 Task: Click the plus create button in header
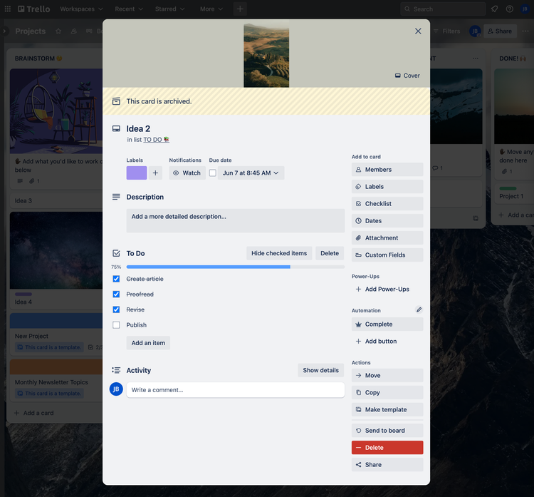point(240,9)
